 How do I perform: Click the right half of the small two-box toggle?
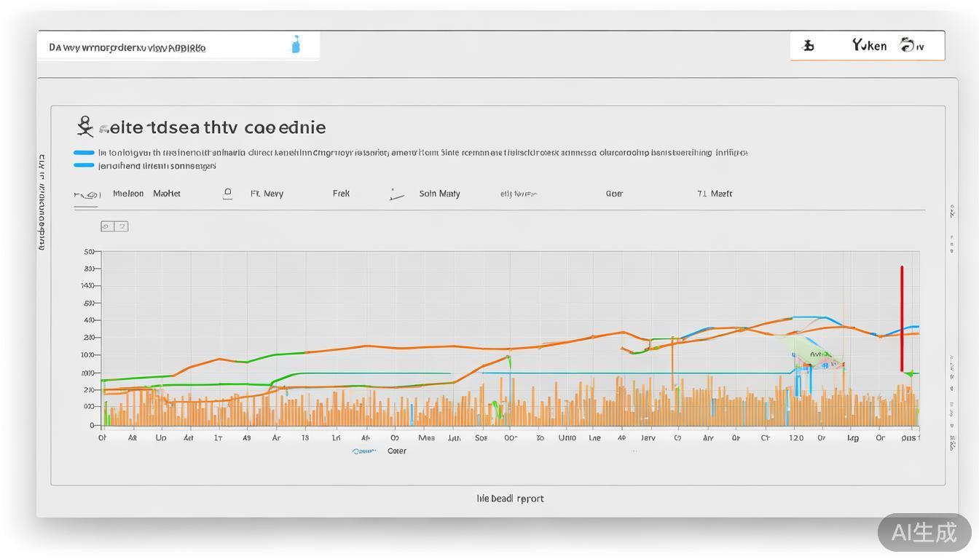(122, 226)
